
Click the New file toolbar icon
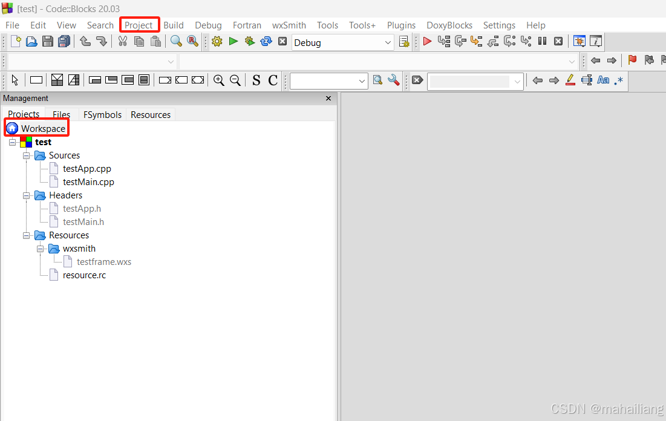[x=16, y=41]
